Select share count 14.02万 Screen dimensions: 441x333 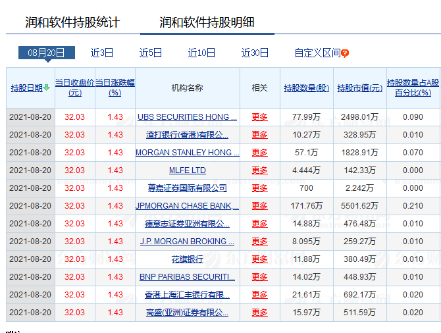(306, 277)
